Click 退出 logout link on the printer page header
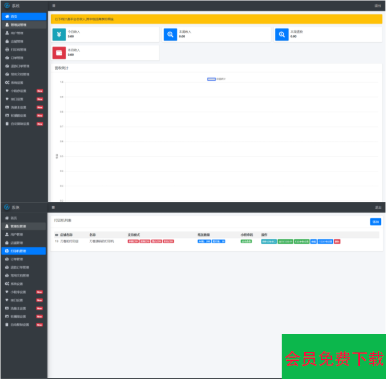Image resolution: width=386 pixels, height=379 pixels. 378,207
